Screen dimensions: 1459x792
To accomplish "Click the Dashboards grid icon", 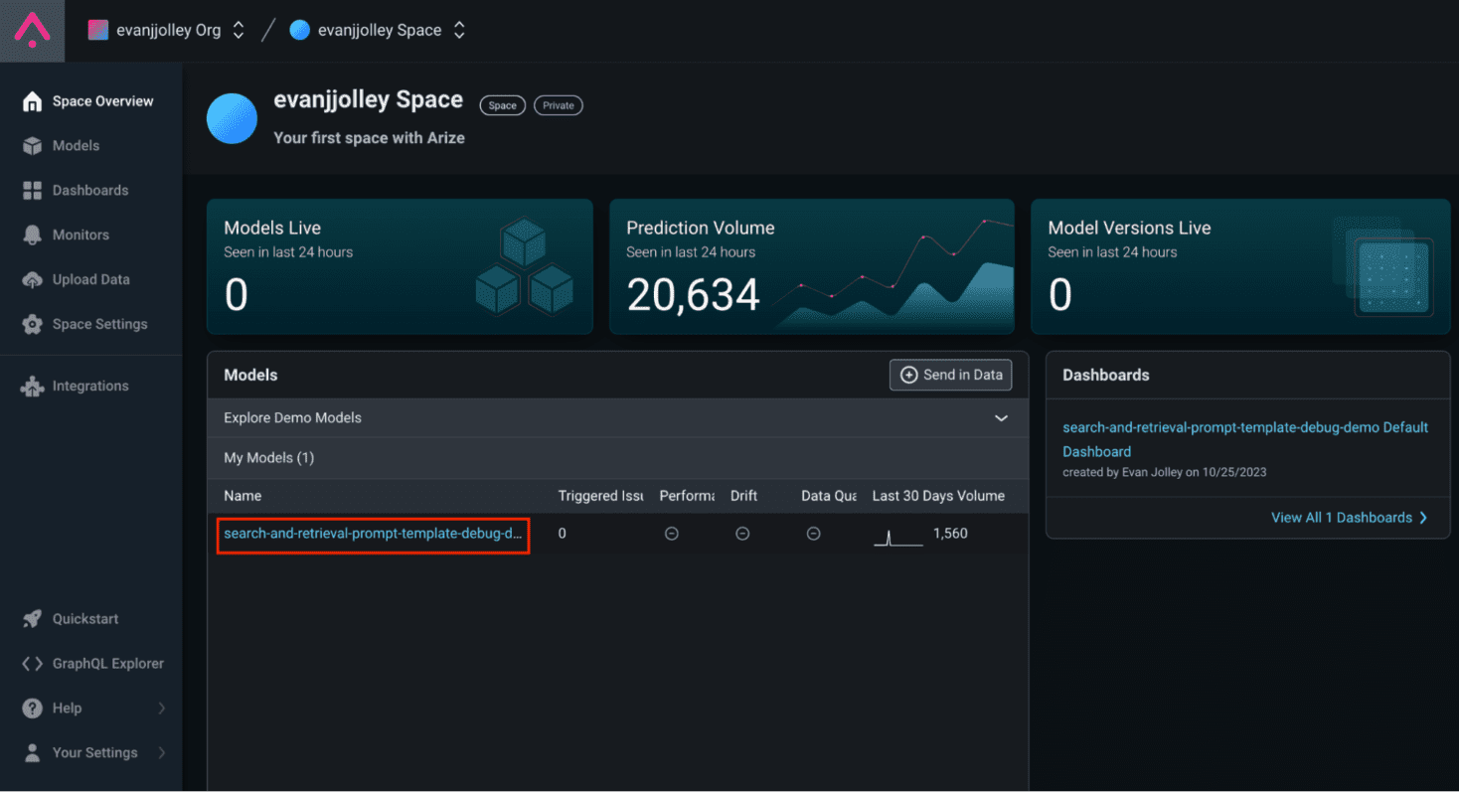I will tap(33, 191).
